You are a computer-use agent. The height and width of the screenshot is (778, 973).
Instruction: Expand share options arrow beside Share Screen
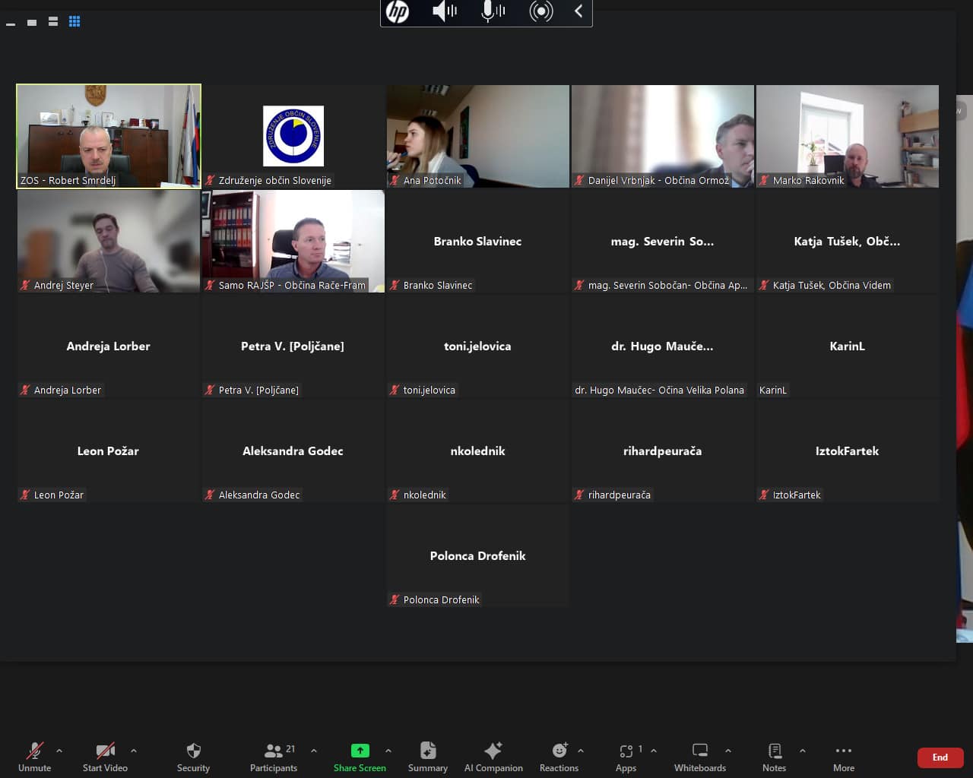click(x=388, y=751)
